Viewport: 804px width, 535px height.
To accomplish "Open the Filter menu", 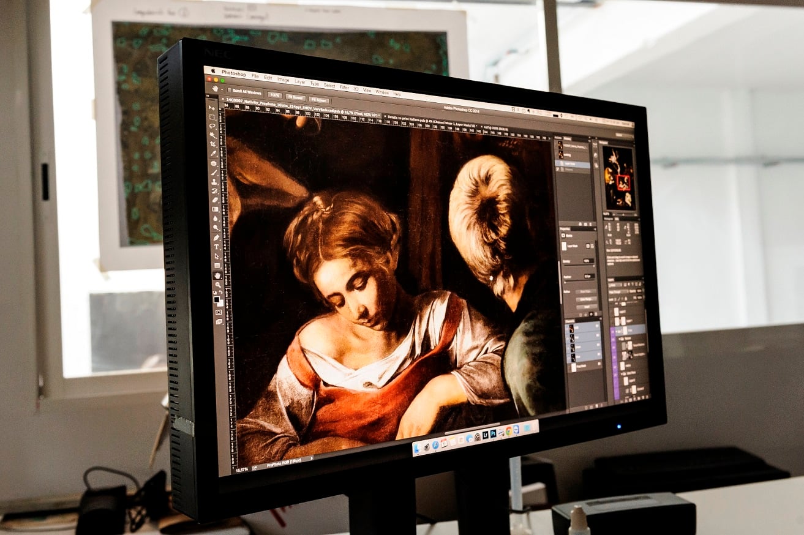I will (345, 87).
